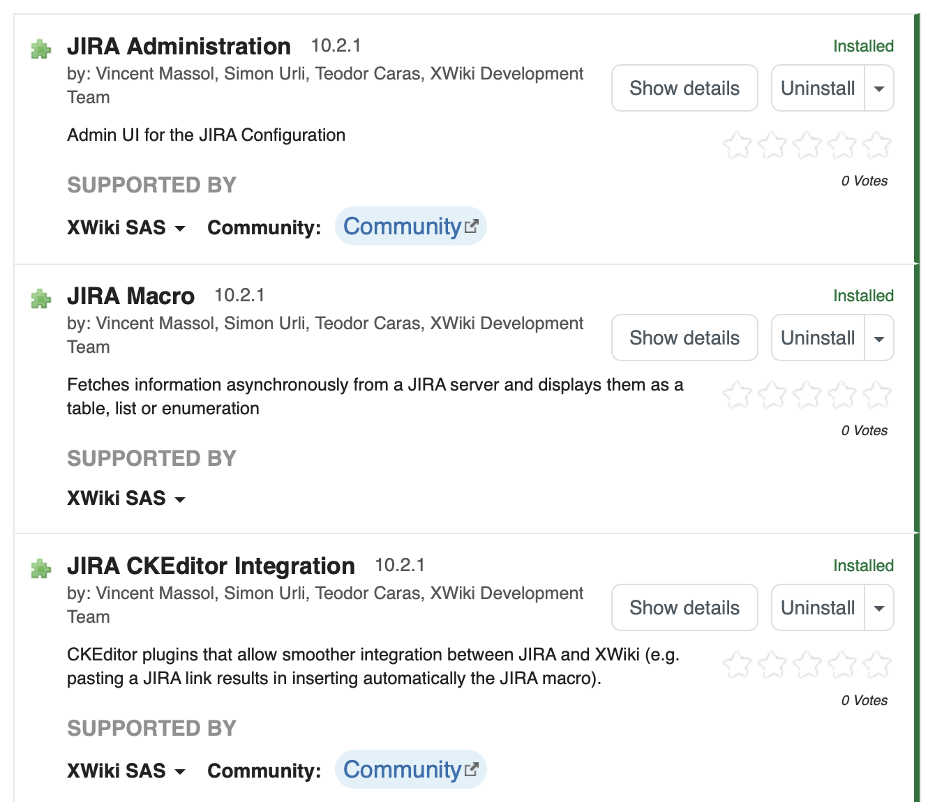This screenshot has height=802, width=935.
Task: Show details of JIRA CKEditor Integration
Action: coord(685,608)
